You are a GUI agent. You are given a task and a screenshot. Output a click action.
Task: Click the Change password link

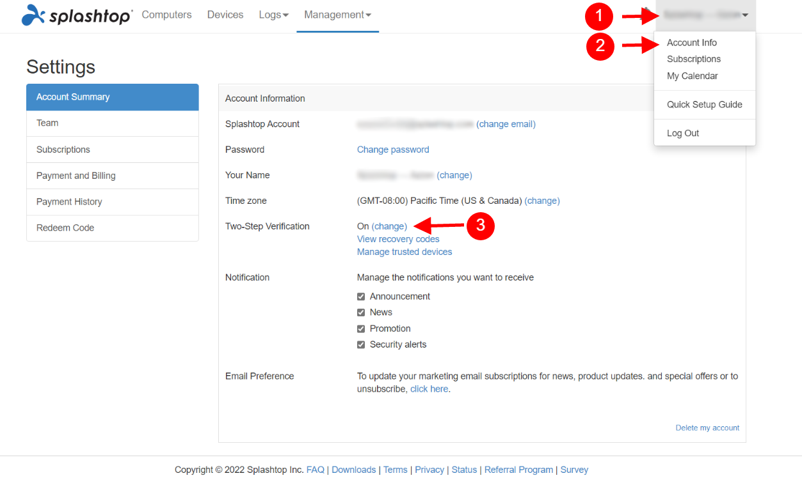click(393, 150)
